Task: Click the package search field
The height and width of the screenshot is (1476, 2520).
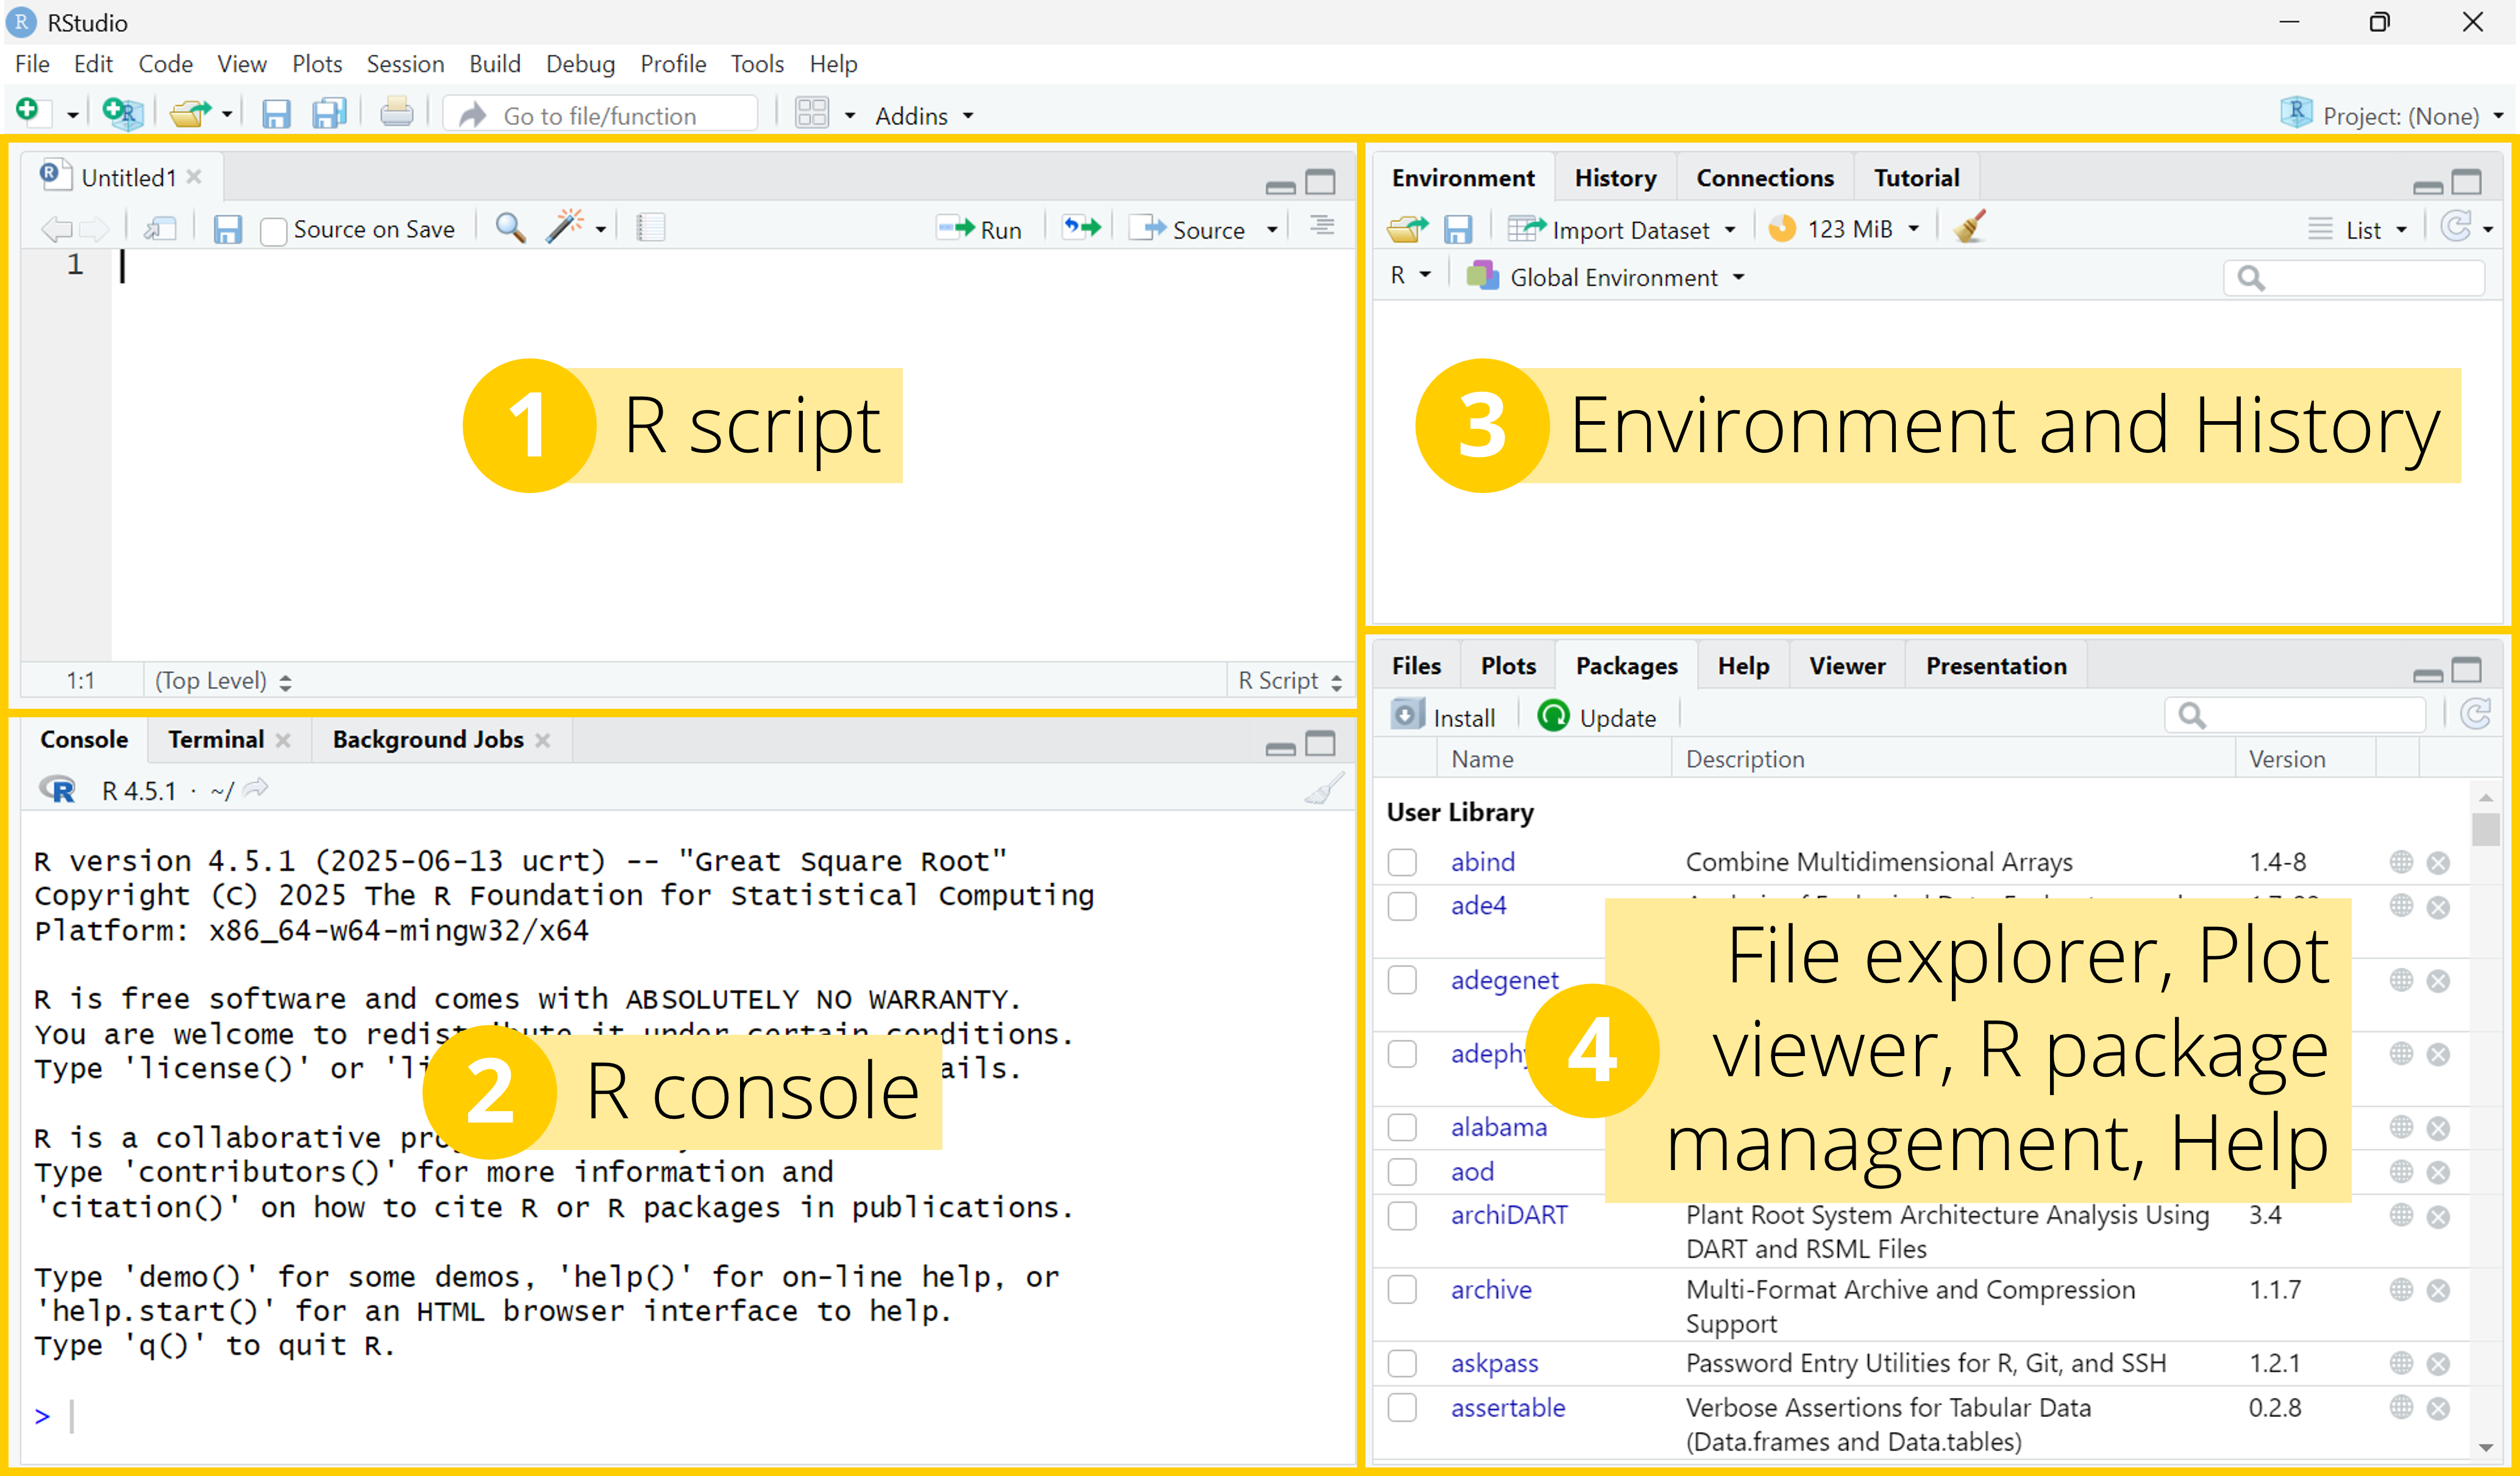Action: point(2295,714)
